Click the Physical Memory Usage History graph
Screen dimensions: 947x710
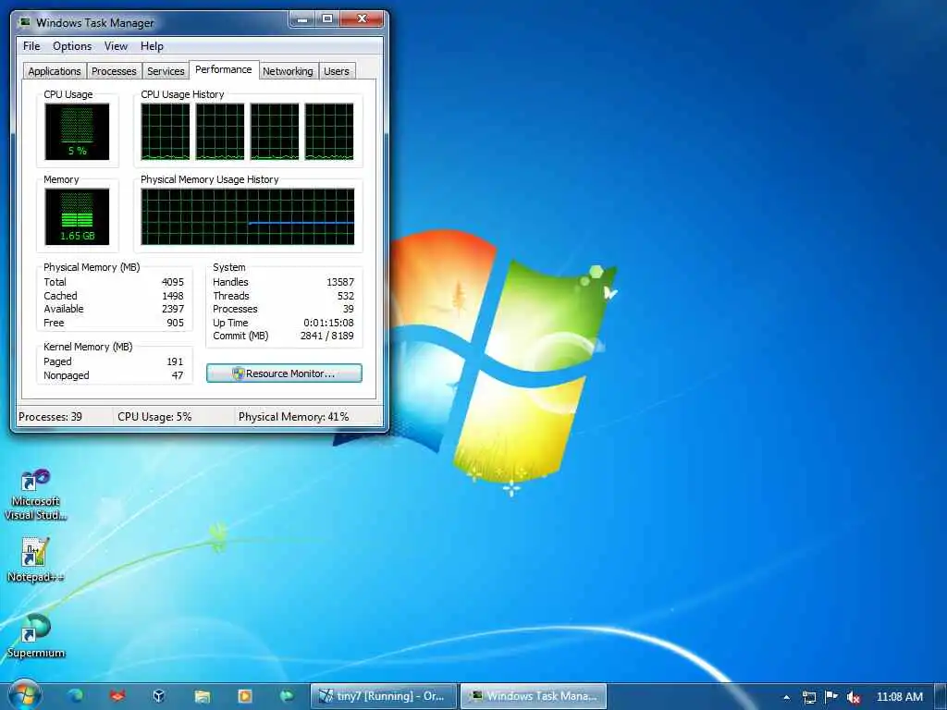(248, 216)
